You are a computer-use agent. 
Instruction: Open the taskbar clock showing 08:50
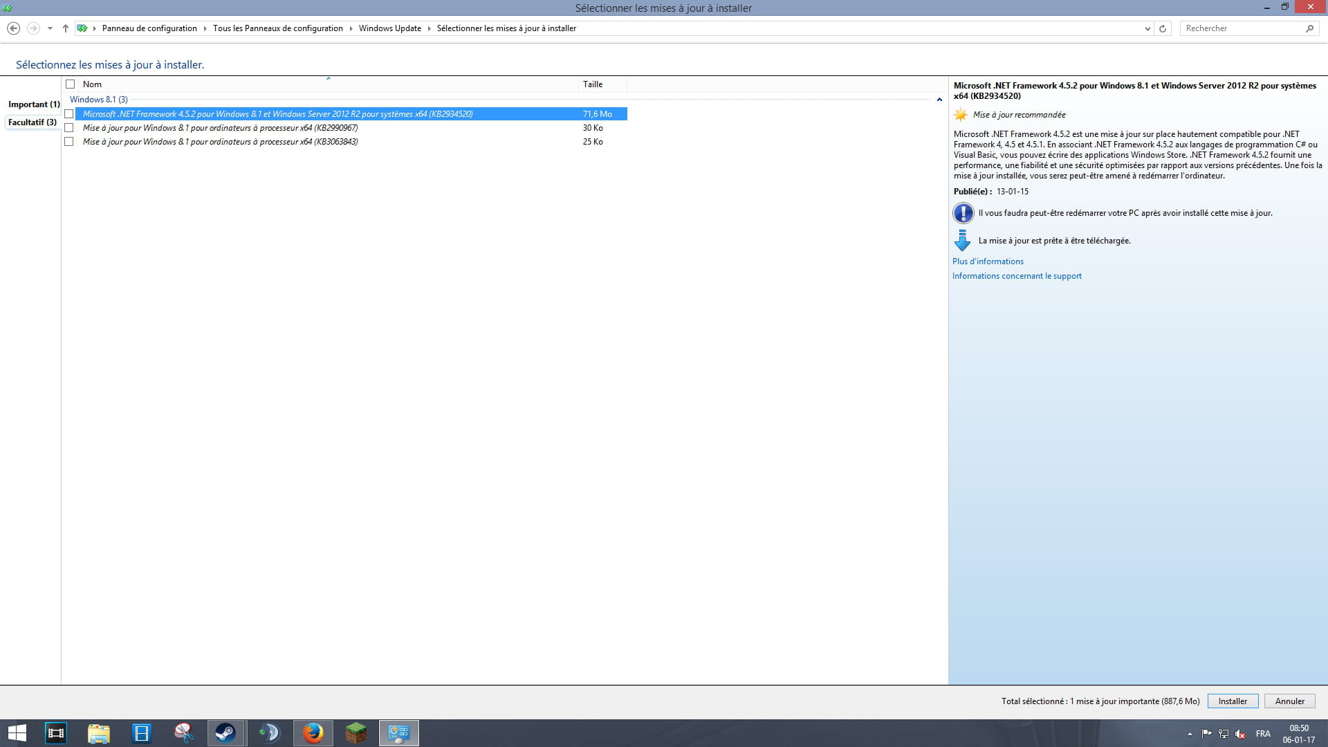(1299, 734)
